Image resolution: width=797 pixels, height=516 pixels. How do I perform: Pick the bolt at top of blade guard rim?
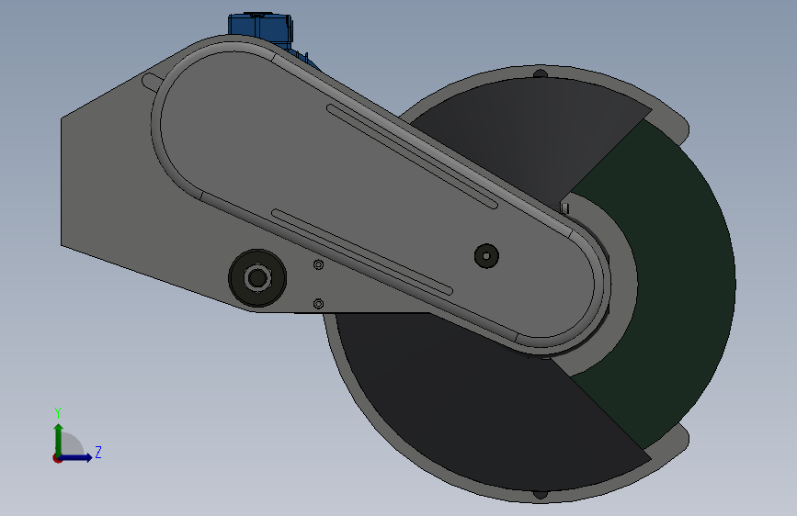click(x=541, y=74)
